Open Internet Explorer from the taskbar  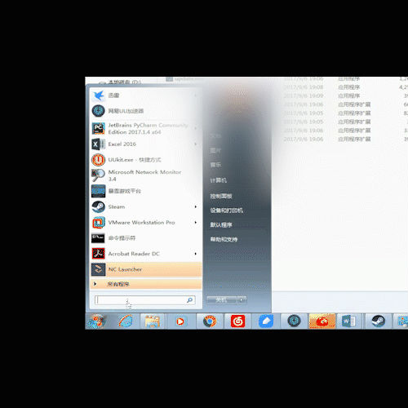point(126,322)
